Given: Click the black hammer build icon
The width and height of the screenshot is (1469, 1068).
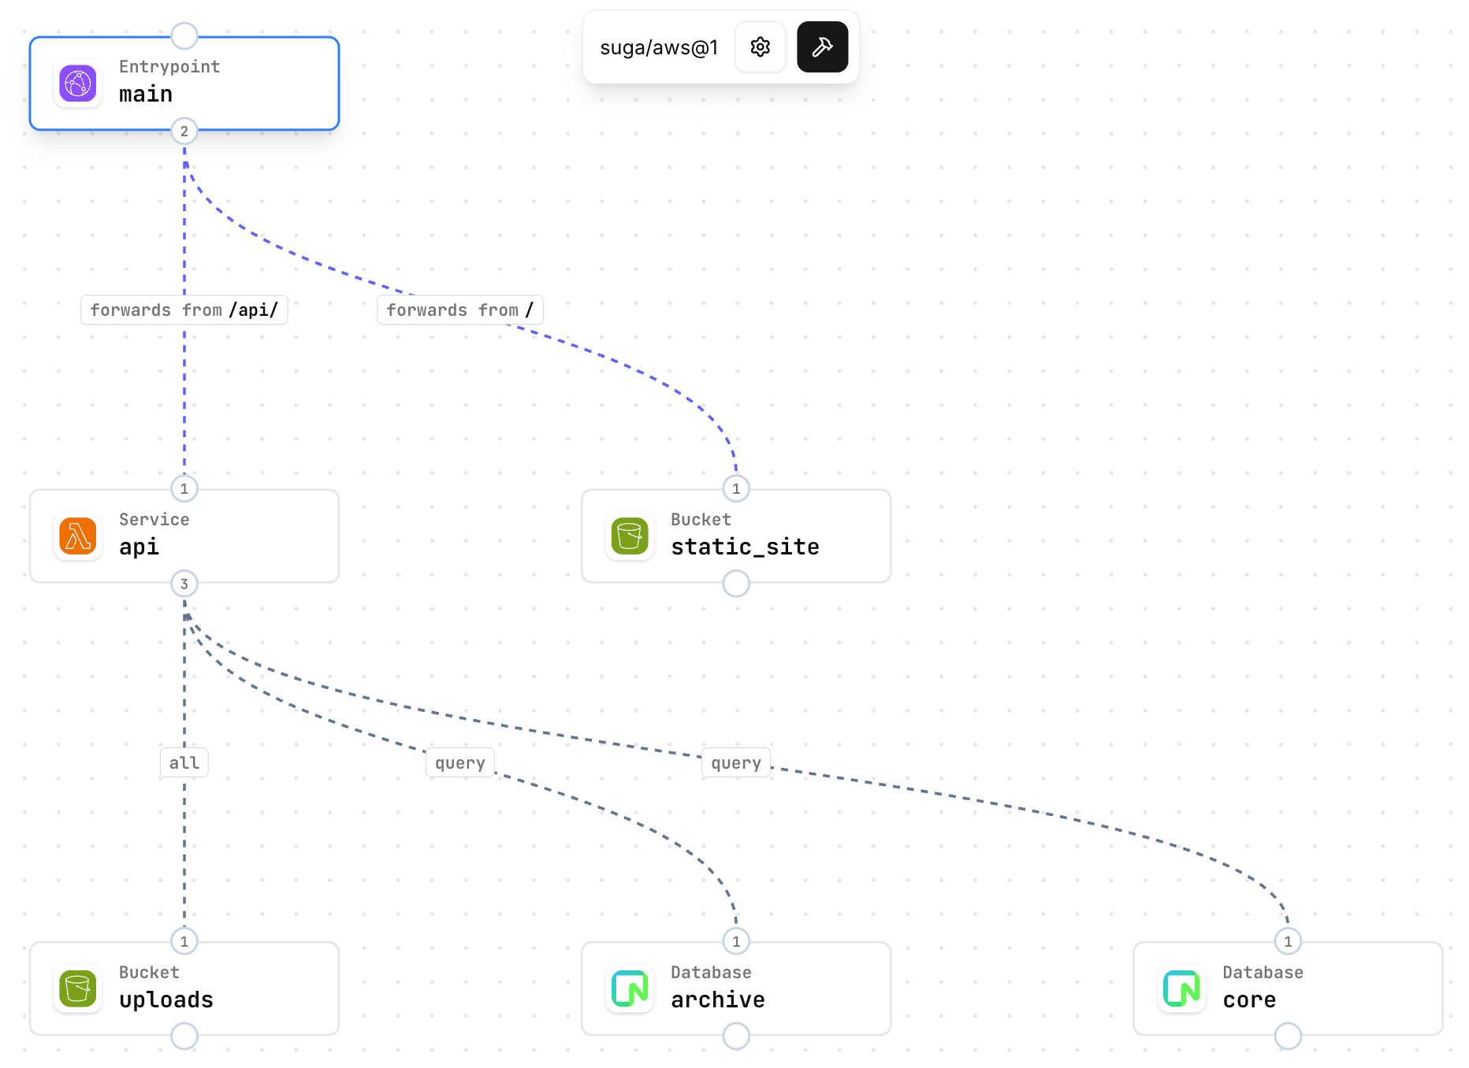Looking at the screenshot, I should [822, 47].
